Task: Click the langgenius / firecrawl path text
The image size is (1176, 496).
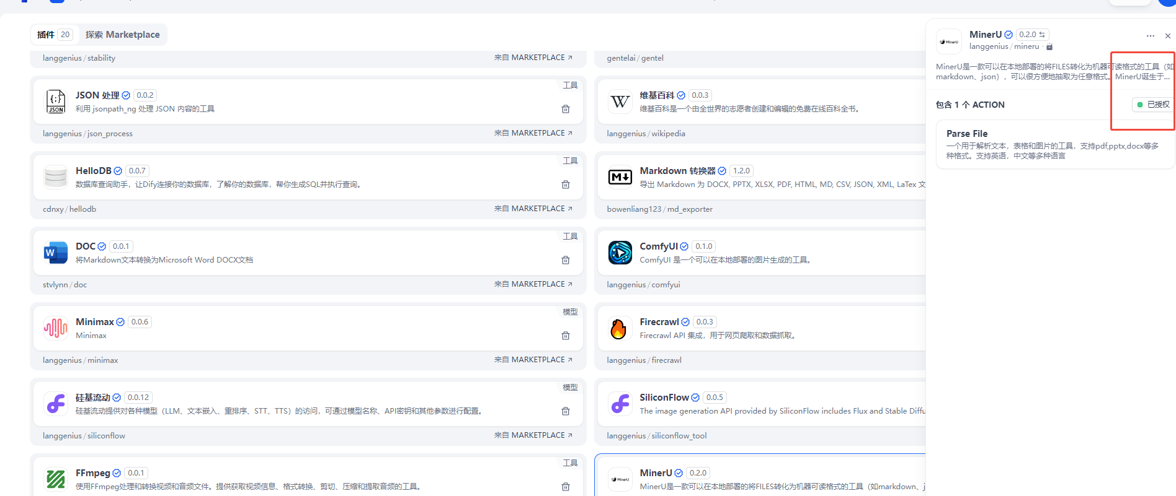Action: pos(644,360)
